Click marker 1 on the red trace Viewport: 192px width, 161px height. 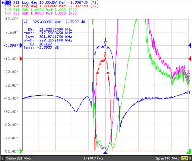coord(105,55)
